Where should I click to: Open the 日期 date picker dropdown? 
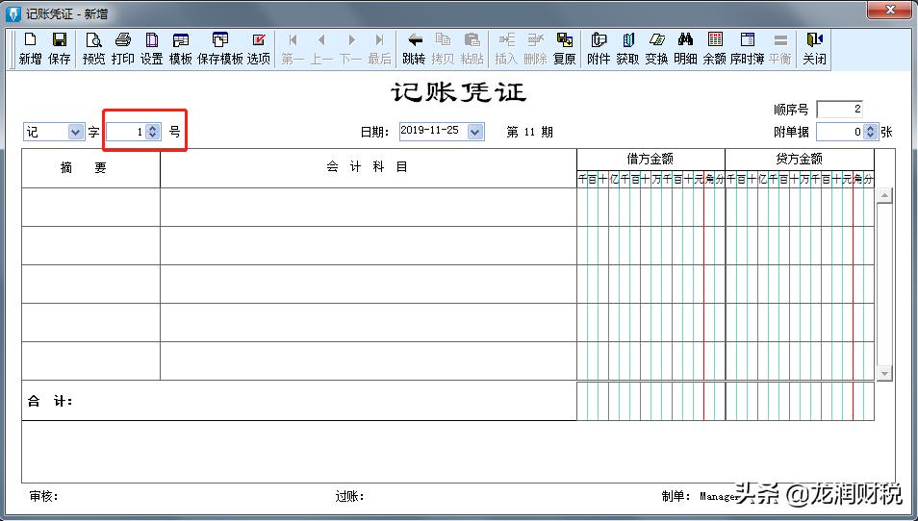tap(474, 132)
